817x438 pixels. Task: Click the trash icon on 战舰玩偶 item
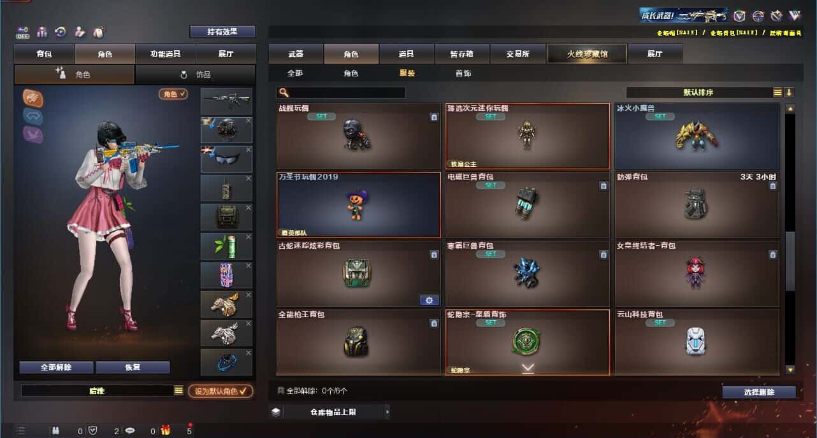click(x=434, y=117)
